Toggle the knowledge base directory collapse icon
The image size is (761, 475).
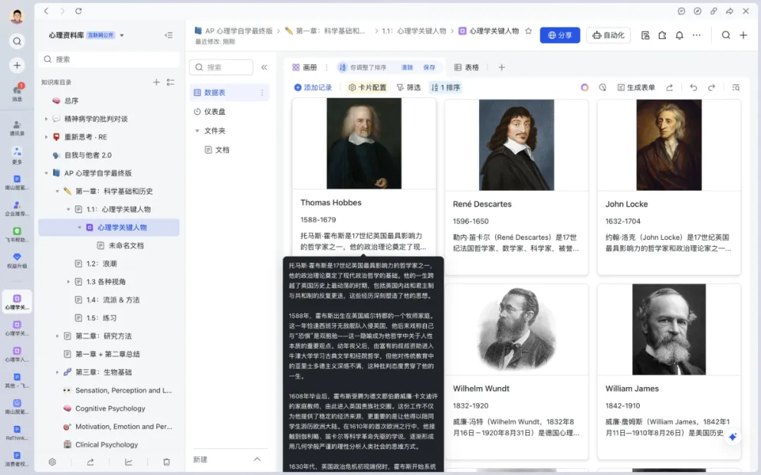(170, 82)
